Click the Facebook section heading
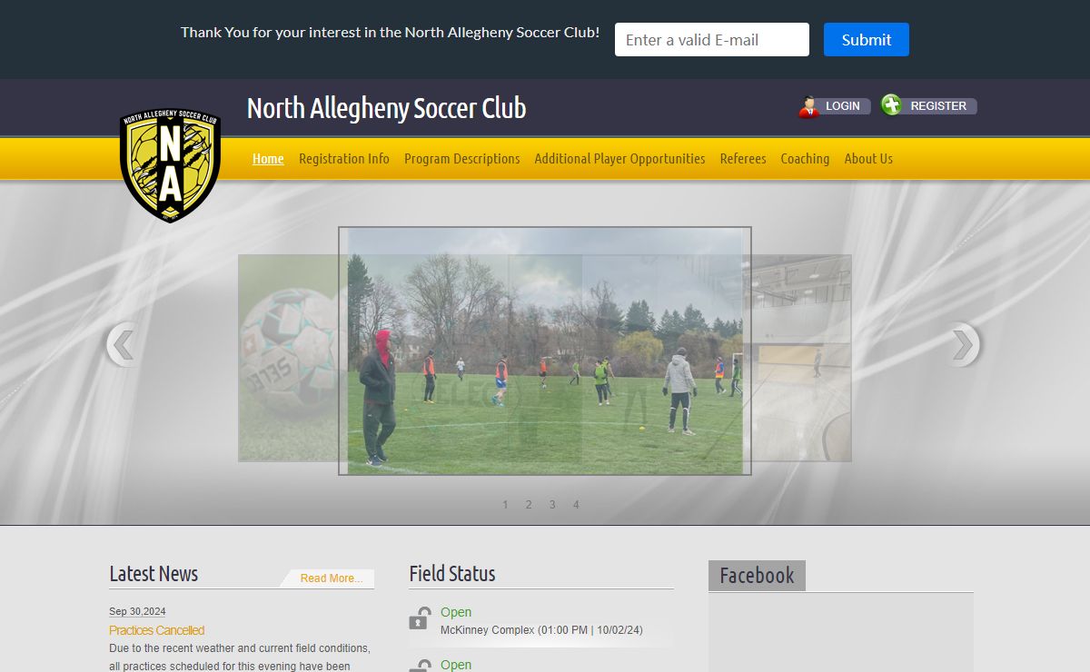1090x672 pixels. pos(757,576)
